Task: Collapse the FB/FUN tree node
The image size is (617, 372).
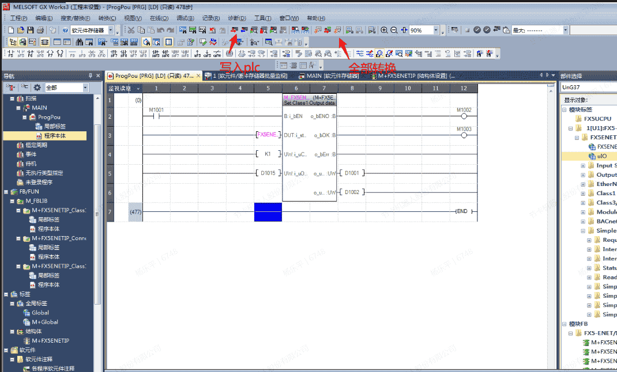Action: click(6, 192)
